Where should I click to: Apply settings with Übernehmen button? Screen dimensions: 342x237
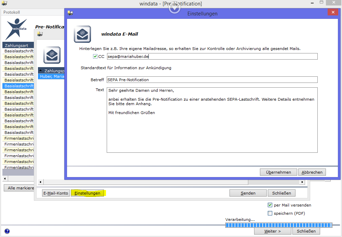pos(278,172)
